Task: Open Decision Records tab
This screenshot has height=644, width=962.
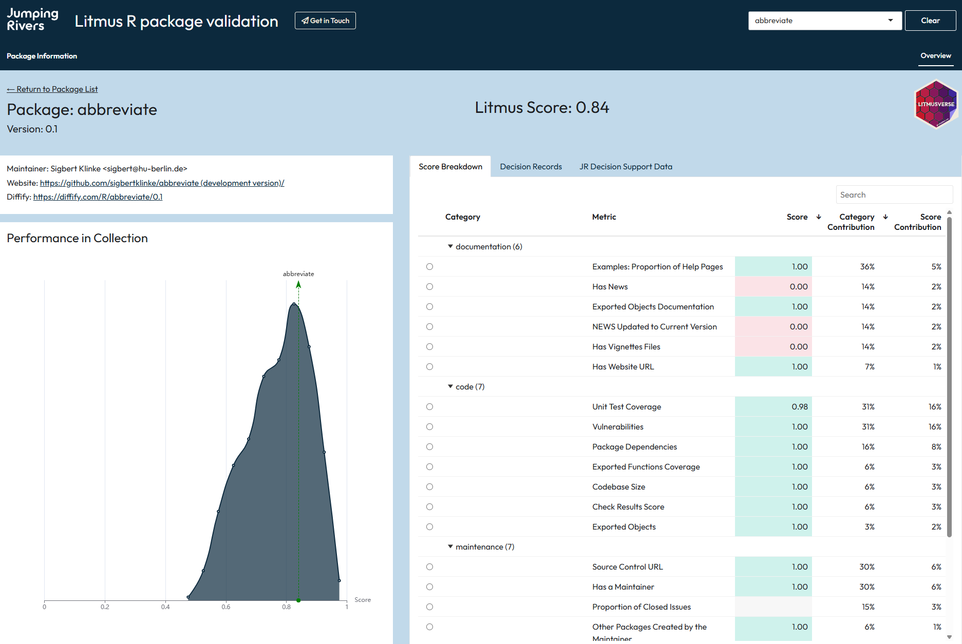Action: click(x=531, y=167)
